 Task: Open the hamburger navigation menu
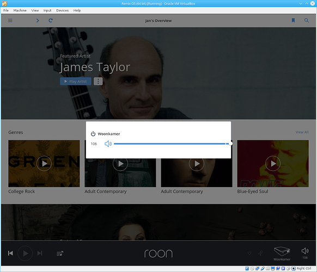[10, 20]
